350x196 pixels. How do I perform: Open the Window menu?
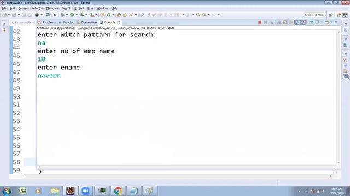point(102,8)
